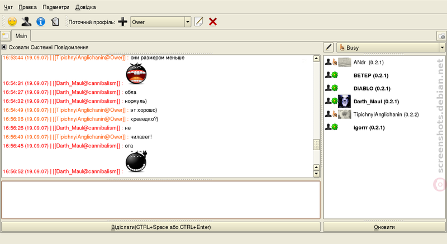Click the second-to-last scrollbar up arrow
447x244 pixels.
[316, 167]
